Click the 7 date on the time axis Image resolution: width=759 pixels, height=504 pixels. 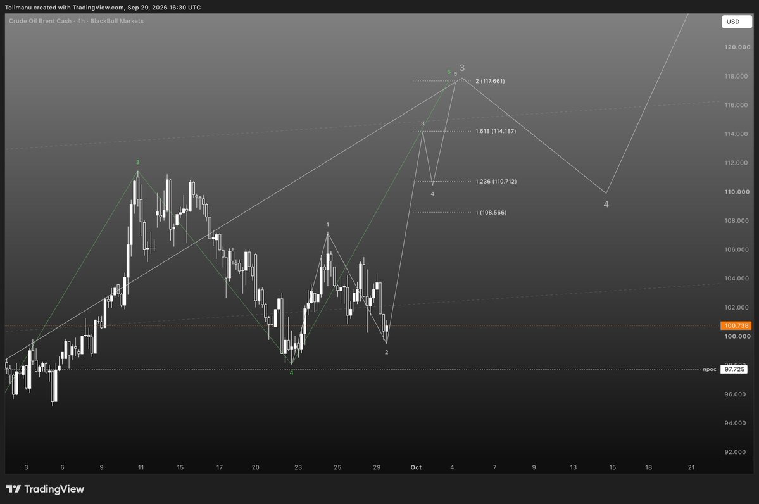(x=494, y=468)
